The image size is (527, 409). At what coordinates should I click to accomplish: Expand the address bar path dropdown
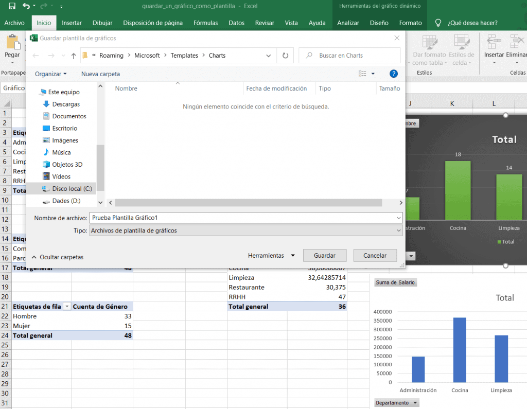269,56
